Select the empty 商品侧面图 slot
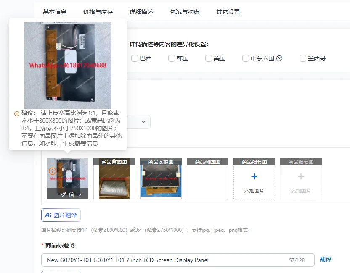The width and height of the screenshot is (350, 273). coord(207,178)
